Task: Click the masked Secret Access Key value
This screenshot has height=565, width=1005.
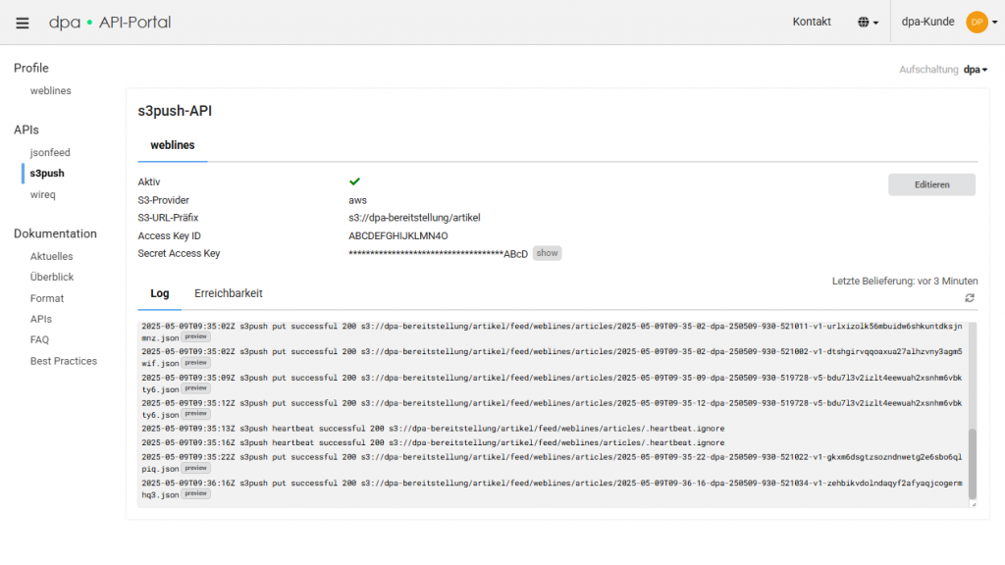Action: [438, 254]
